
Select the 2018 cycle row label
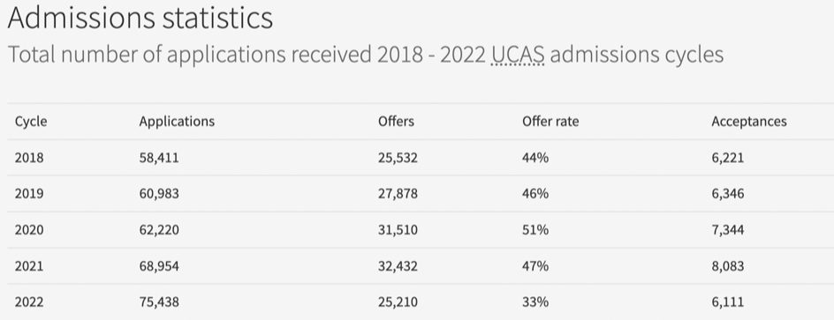coord(29,158)
